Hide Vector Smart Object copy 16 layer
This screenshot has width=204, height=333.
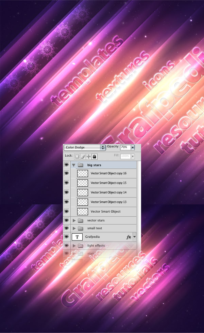[66, 173]
